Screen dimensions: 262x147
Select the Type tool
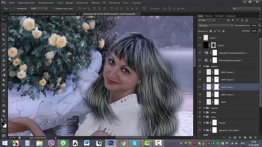coord(4,96)
